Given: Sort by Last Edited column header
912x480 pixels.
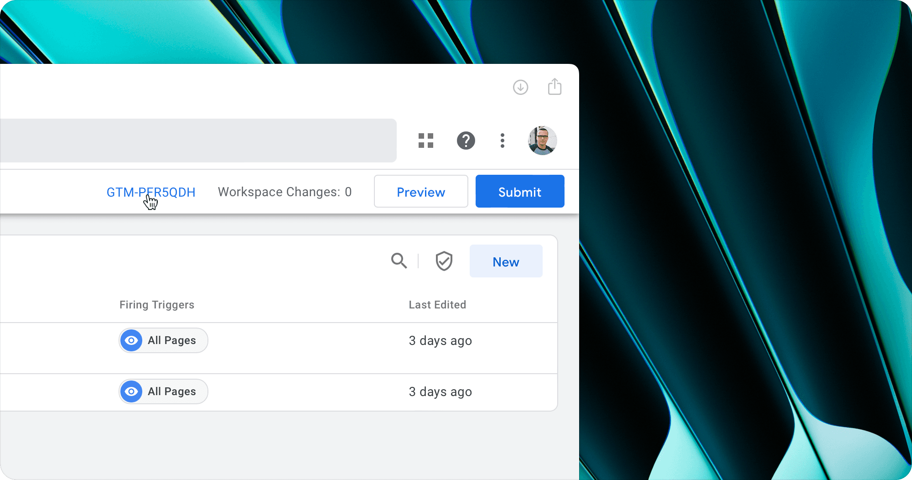Looking at the screenshot, I should [437, 305].
